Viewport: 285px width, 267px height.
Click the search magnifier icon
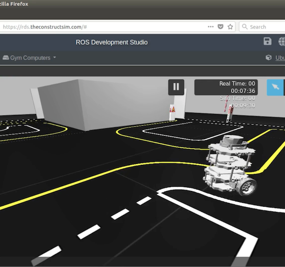245,27
